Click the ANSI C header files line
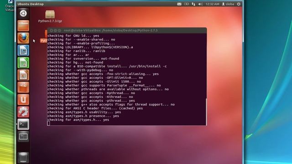 [x=95, y=108]
